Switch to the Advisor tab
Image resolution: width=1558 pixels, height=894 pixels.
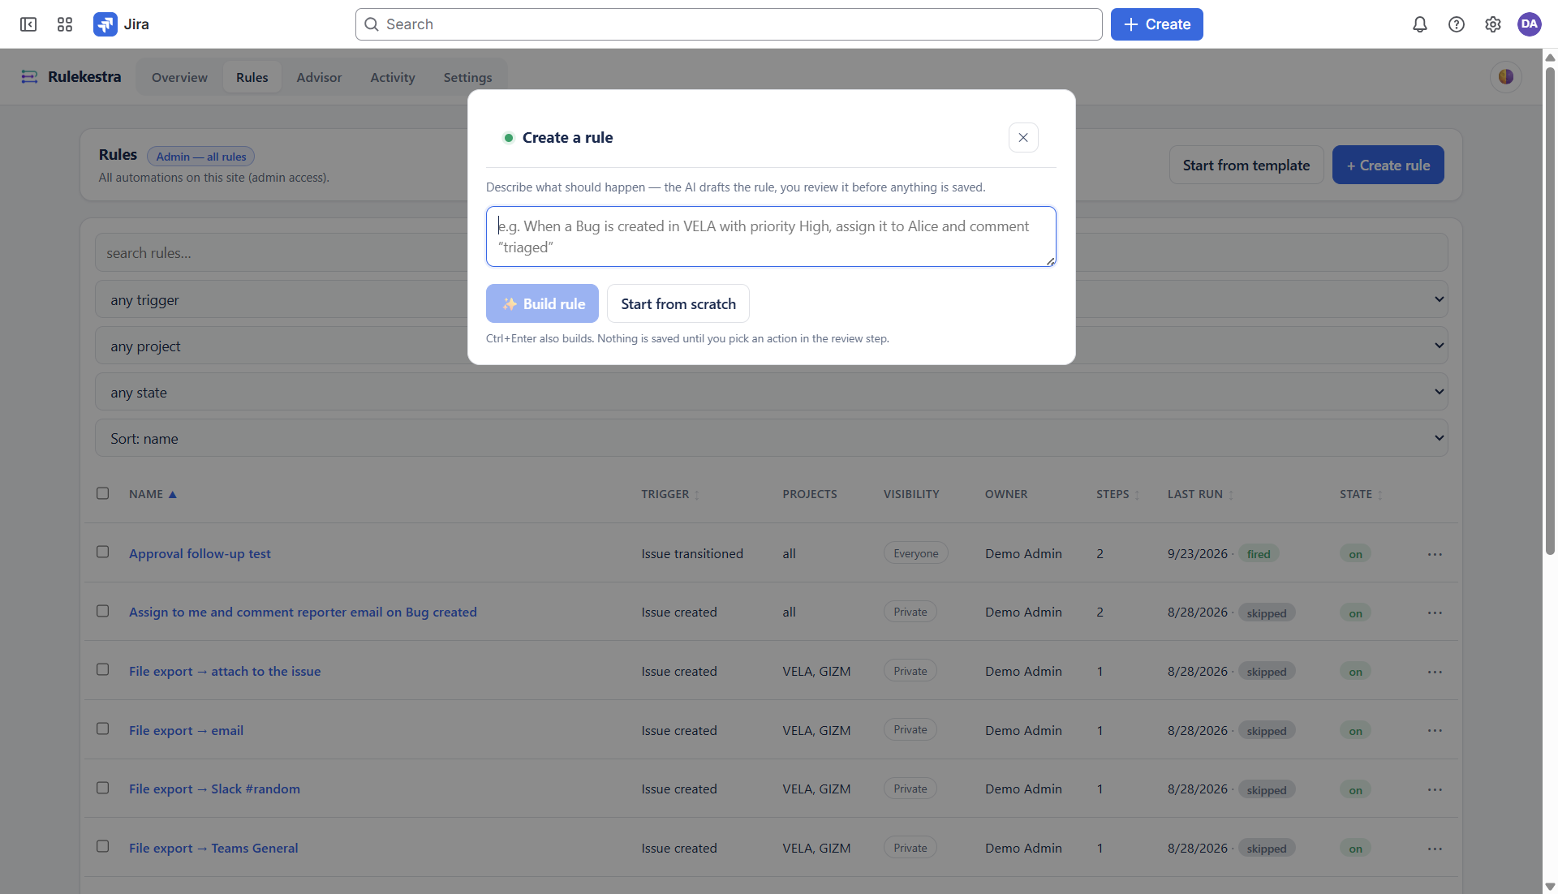click(319, 77)
